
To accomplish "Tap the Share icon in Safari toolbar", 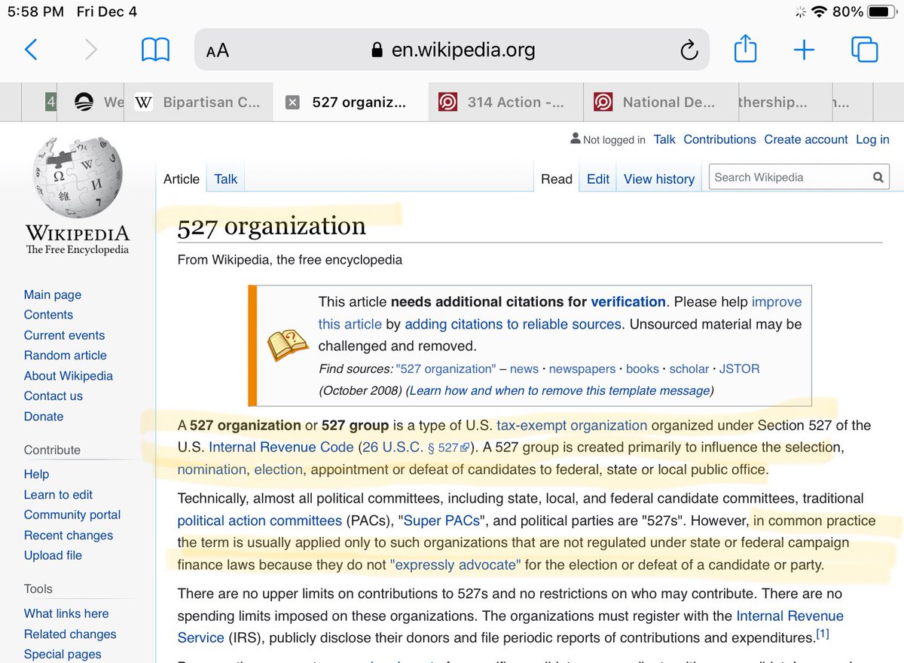I will [x=745, y=48].
